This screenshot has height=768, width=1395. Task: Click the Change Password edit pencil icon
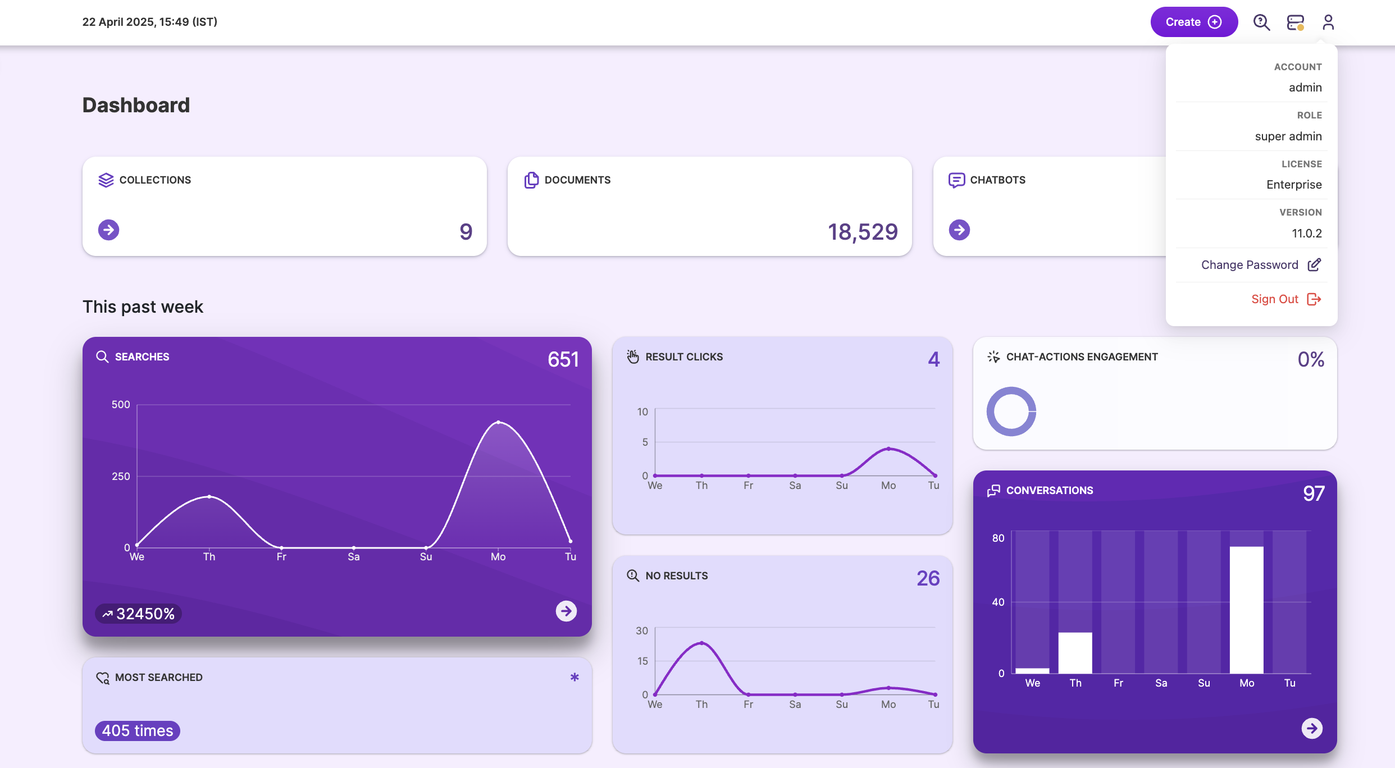tap(1314, 265)
